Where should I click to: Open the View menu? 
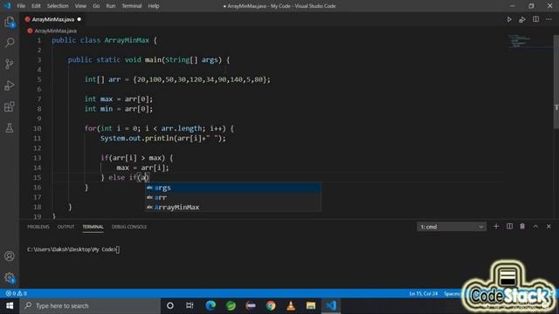click(x=80, y=6)
